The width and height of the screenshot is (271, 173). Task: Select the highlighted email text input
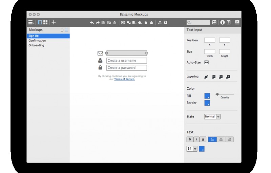click(x=126, y=53)
